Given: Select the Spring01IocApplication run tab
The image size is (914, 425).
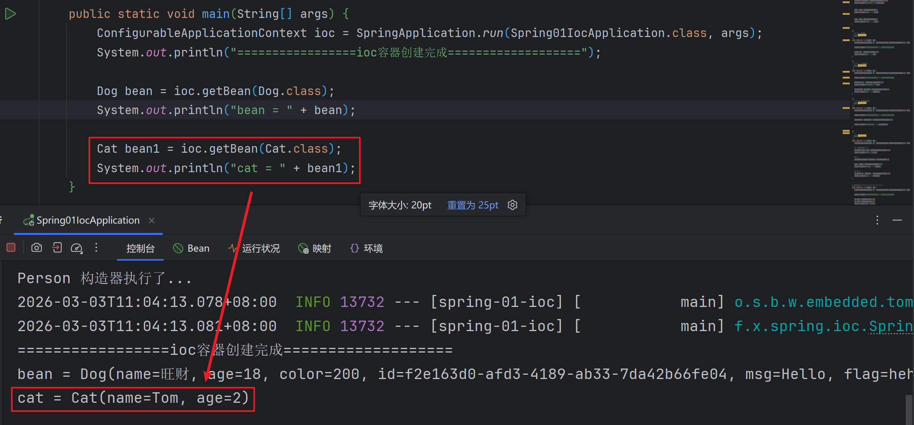Looking at the screenshot, I should (x=88, y=220).
